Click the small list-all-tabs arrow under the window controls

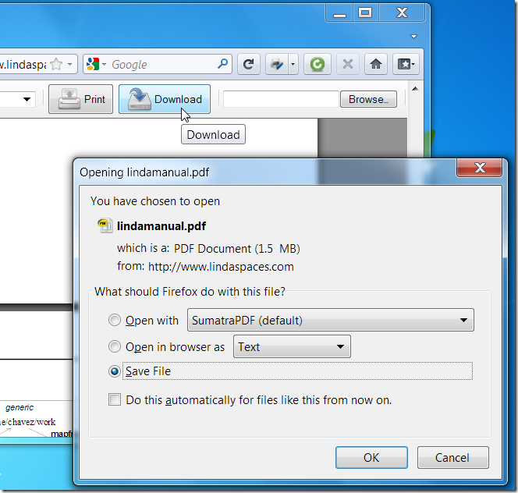(x=413, y=37)
